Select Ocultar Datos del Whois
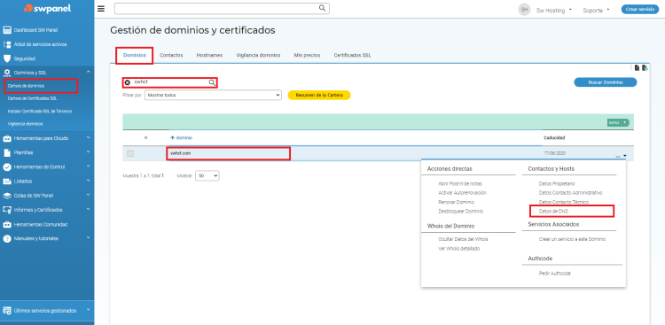 coord(463,239)
